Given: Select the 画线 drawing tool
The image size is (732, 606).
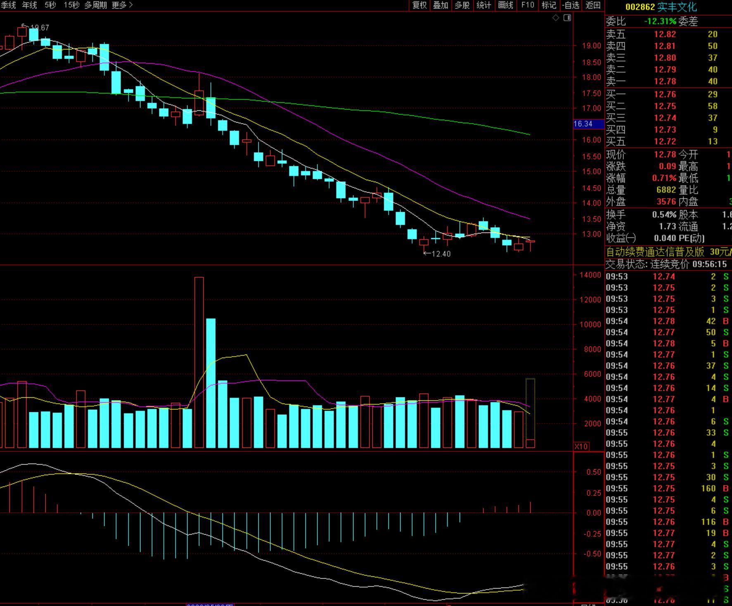Looking at the screenshot, I should click(x=505, y=5).
